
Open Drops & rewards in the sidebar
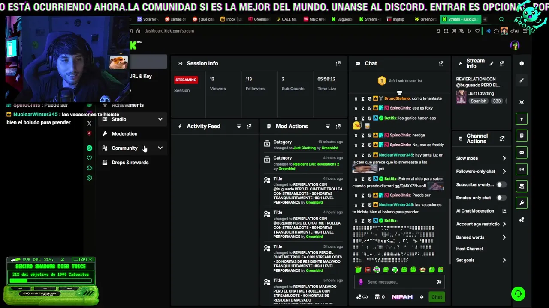click(130, 163)
